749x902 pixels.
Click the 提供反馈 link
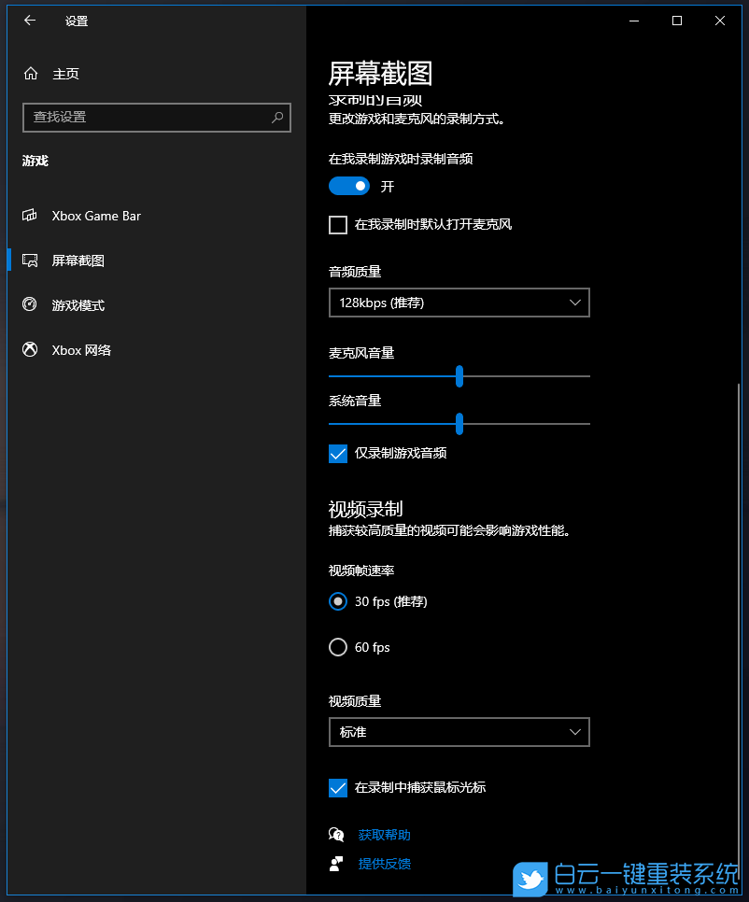(385, 863)
